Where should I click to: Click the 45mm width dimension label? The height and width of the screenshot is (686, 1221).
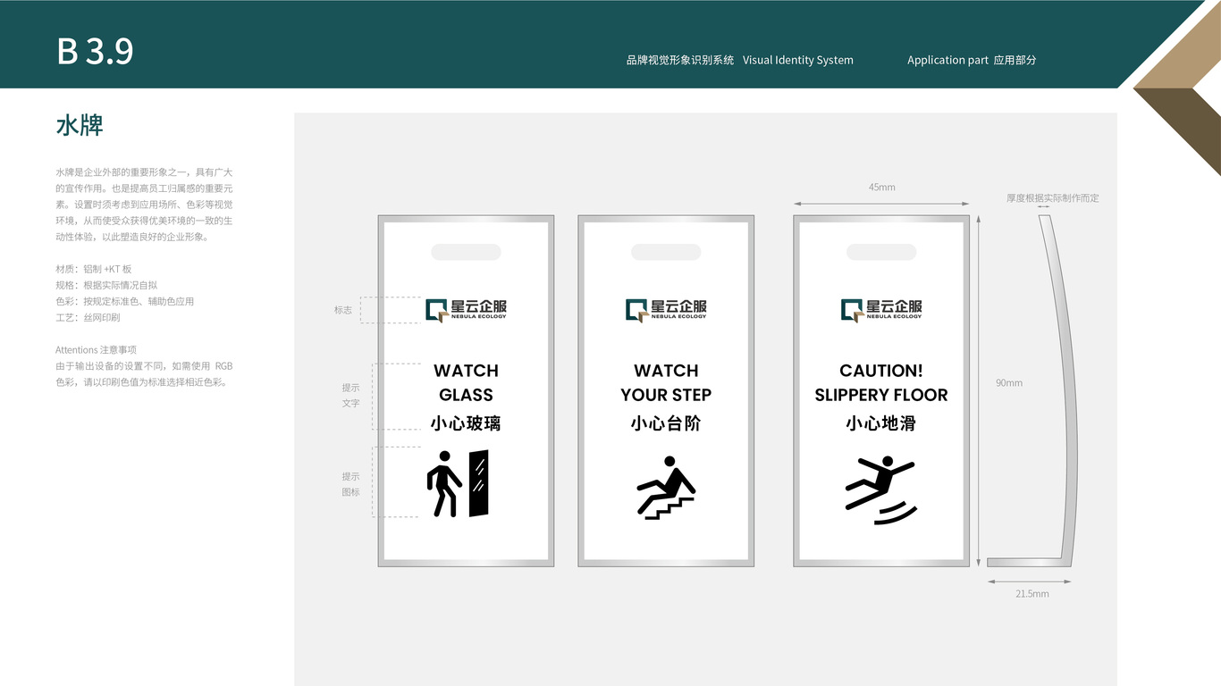[x=881, y=188]
